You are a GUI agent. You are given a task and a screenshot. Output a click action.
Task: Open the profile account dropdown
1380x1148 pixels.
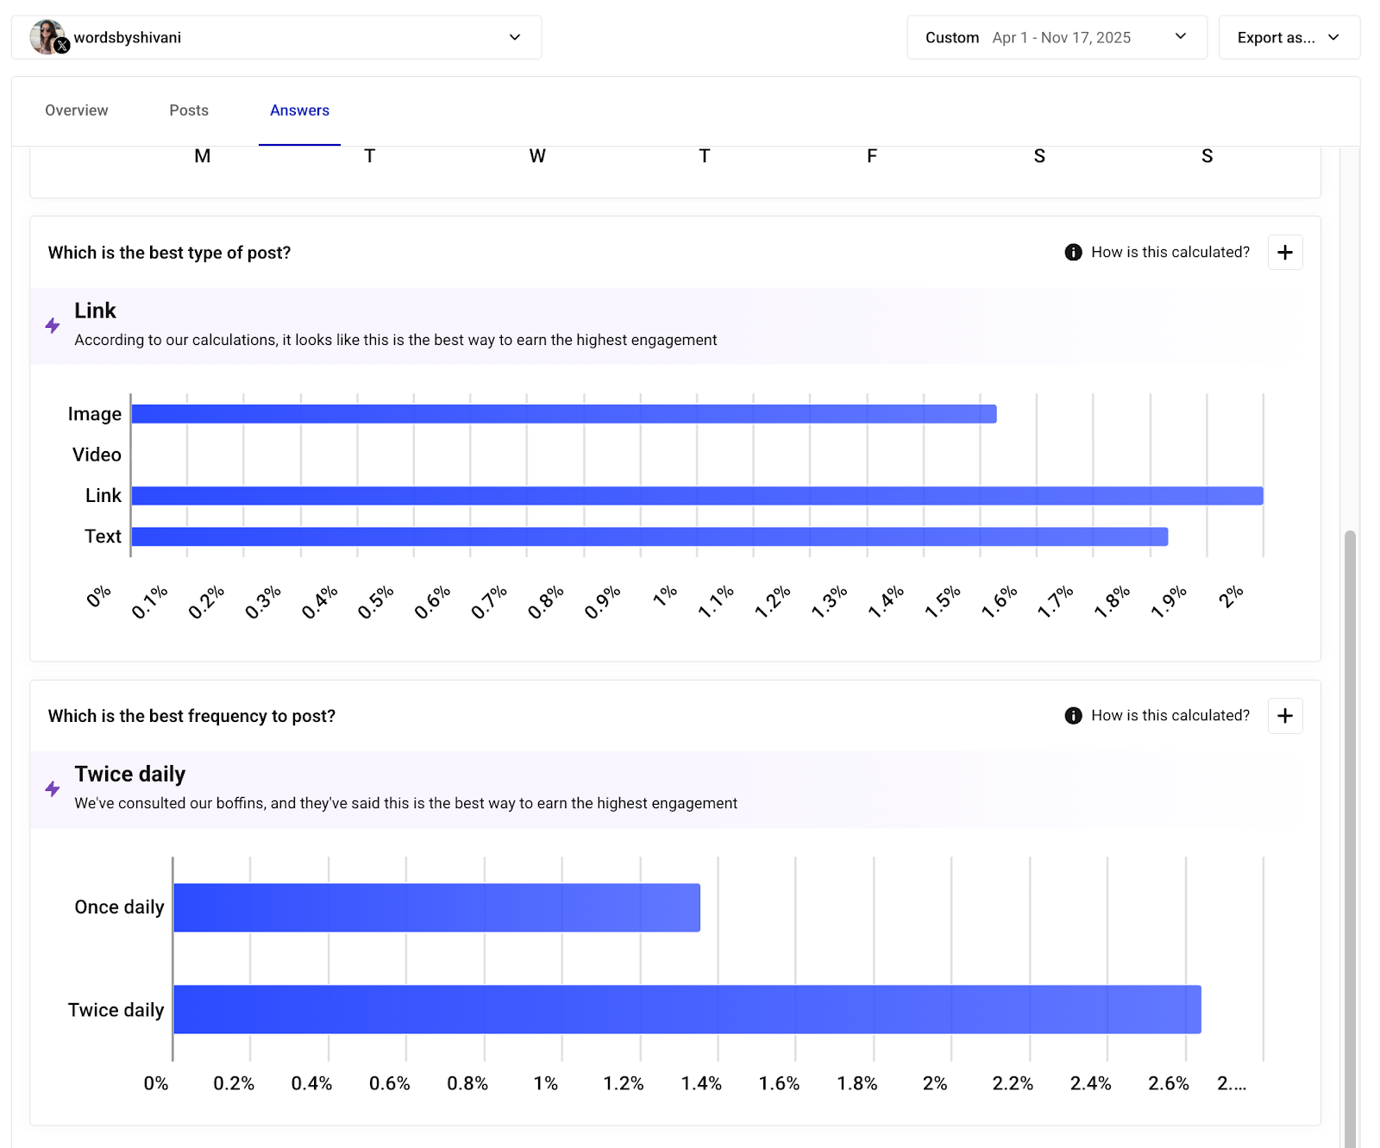point(514,37)
